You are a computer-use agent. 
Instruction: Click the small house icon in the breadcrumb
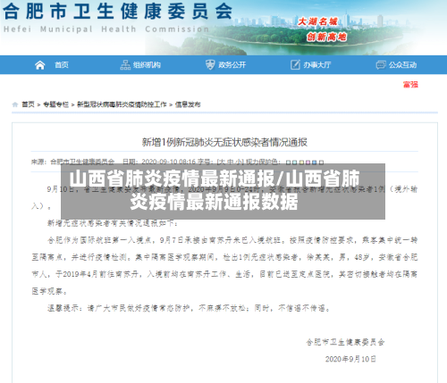click(15, 104)
